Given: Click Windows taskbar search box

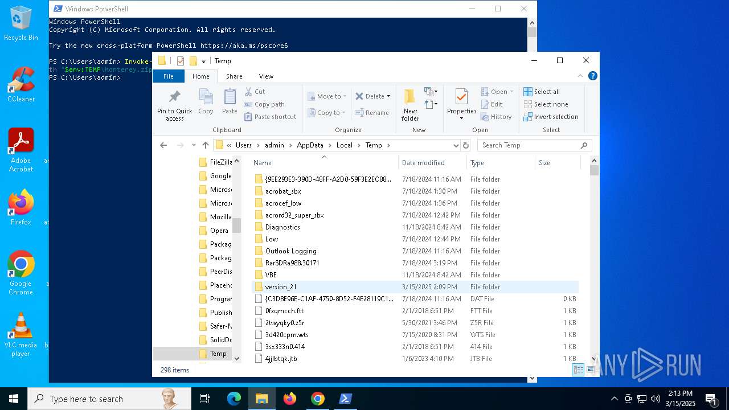Looking at the screenshot, I should click(109, 399).
